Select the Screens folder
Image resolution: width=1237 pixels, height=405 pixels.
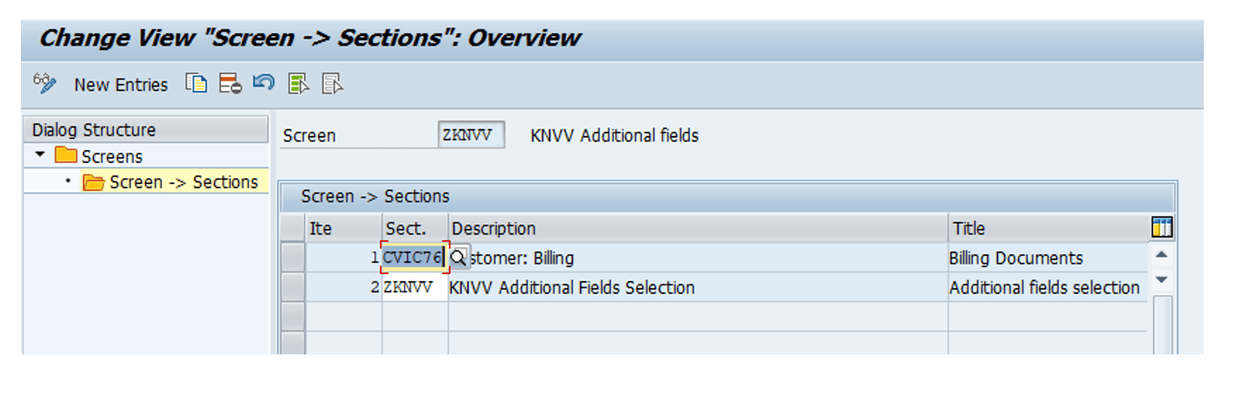[x=99, y=156]
